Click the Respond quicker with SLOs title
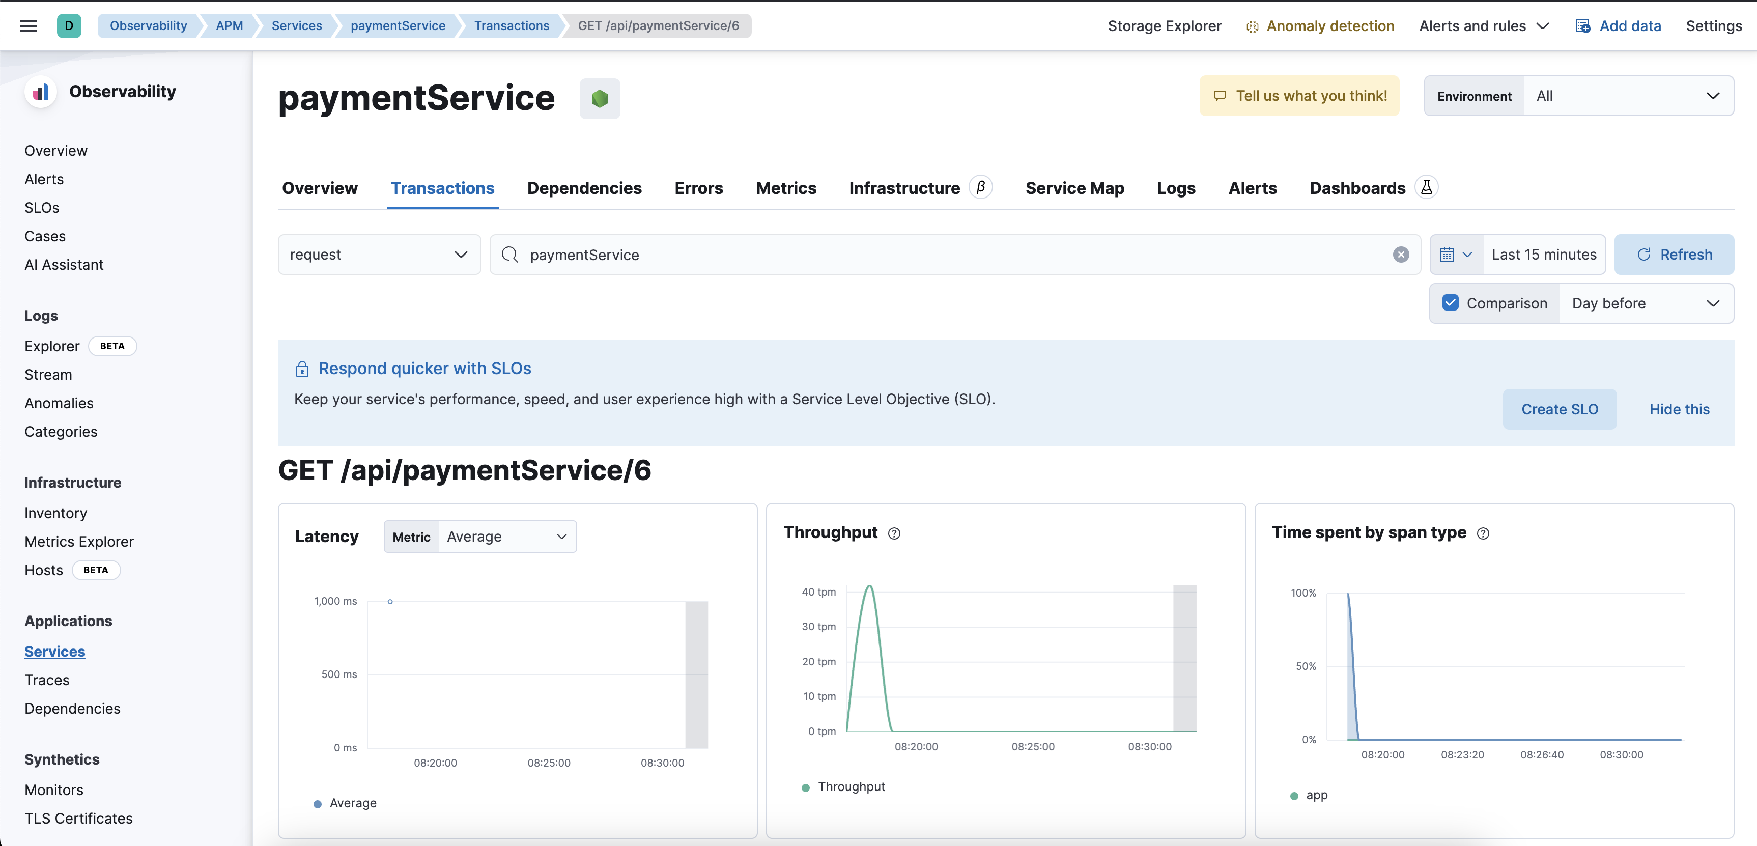 click(424, 369)
